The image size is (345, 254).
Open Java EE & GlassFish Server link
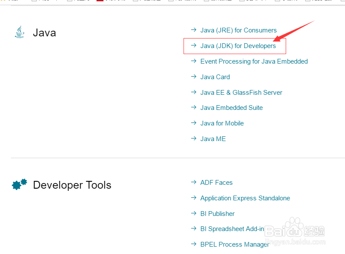coord(241,93)
